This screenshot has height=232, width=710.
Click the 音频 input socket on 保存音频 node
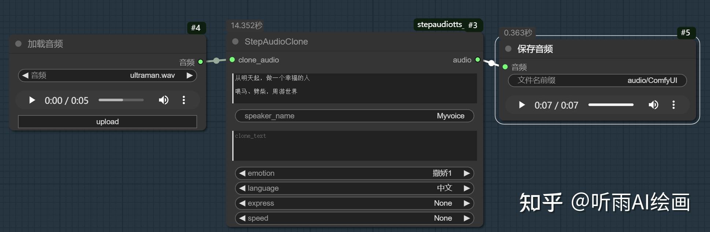(504, 67)
